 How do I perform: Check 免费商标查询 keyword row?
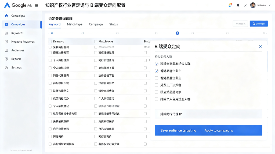click(x=50, y=47)
